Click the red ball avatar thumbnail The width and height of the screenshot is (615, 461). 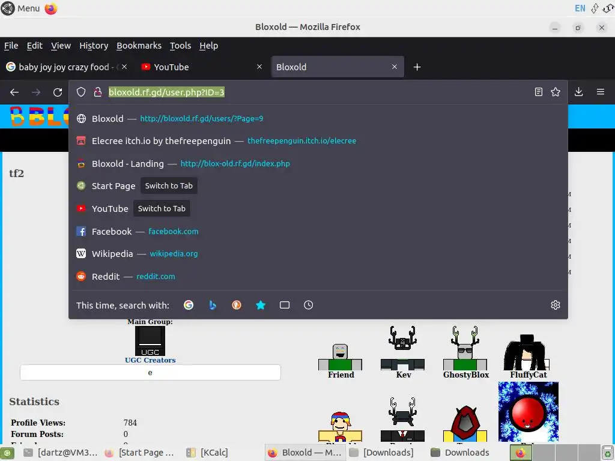pos(529,412)
